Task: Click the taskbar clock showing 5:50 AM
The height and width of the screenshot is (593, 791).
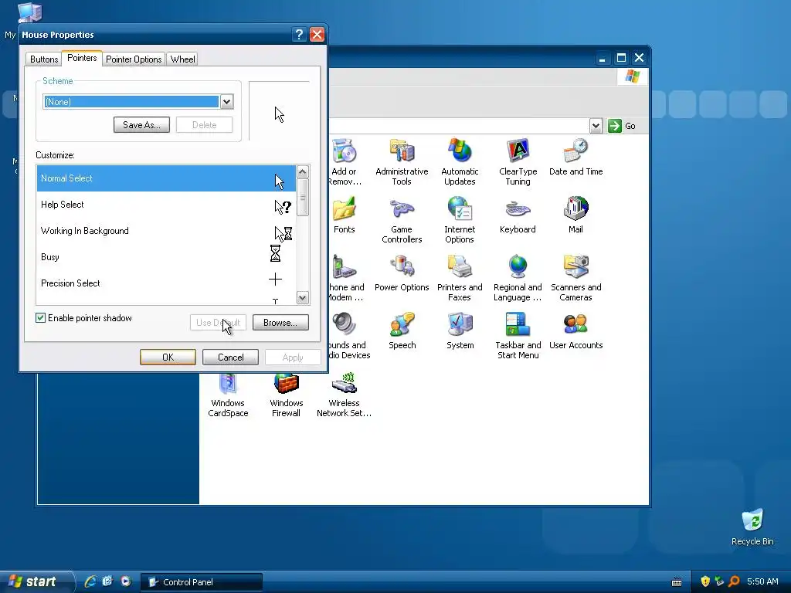Action: click(x=762, y=581)
